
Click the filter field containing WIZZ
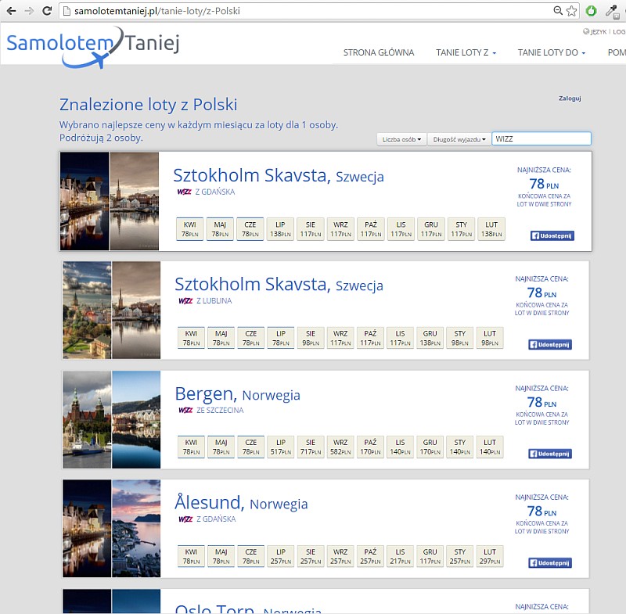tap(541, 139)
